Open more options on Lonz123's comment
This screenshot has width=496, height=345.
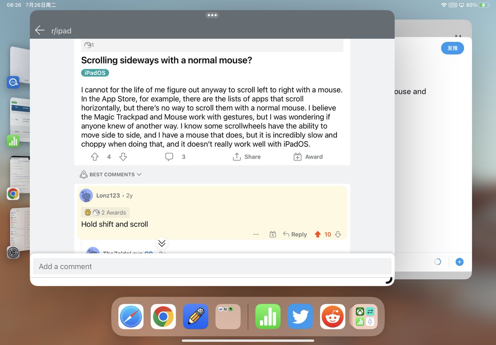(256, 235)
